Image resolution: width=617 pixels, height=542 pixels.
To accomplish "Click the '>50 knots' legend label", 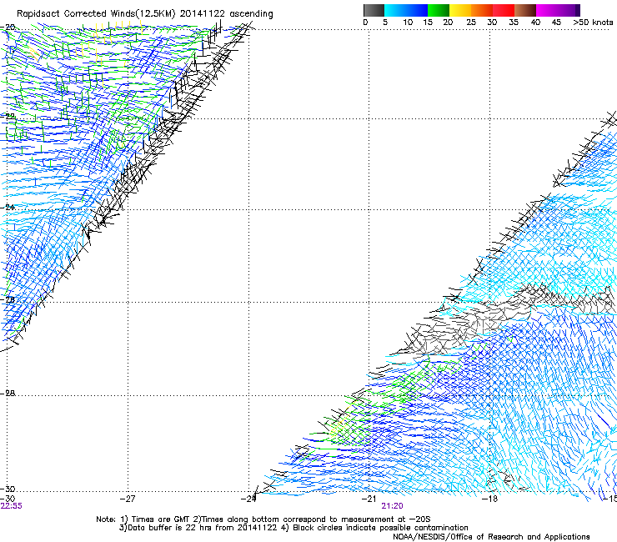I will 593,23.
